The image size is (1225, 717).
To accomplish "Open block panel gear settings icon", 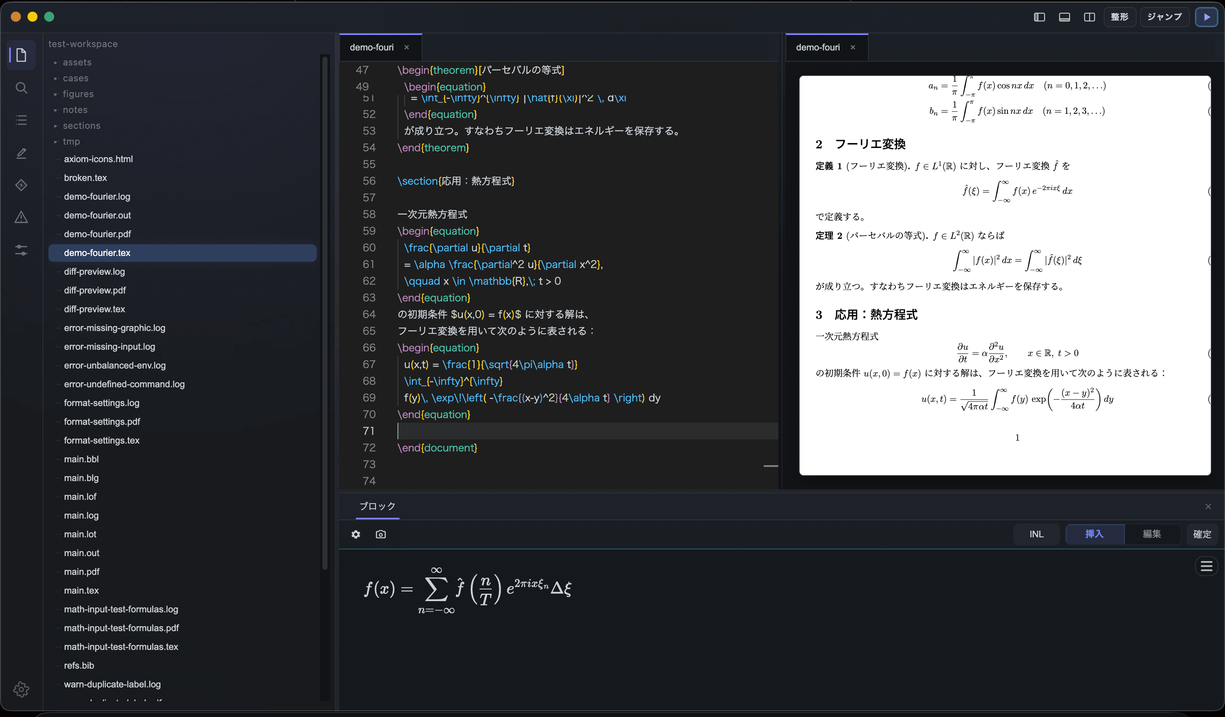I will 356,534.
